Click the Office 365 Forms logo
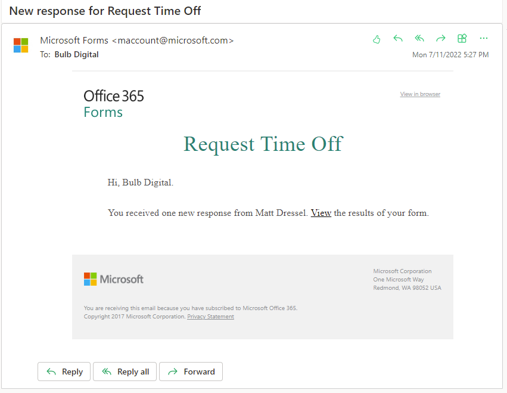Viewport: 507px width, 393px height. [114, 104]
